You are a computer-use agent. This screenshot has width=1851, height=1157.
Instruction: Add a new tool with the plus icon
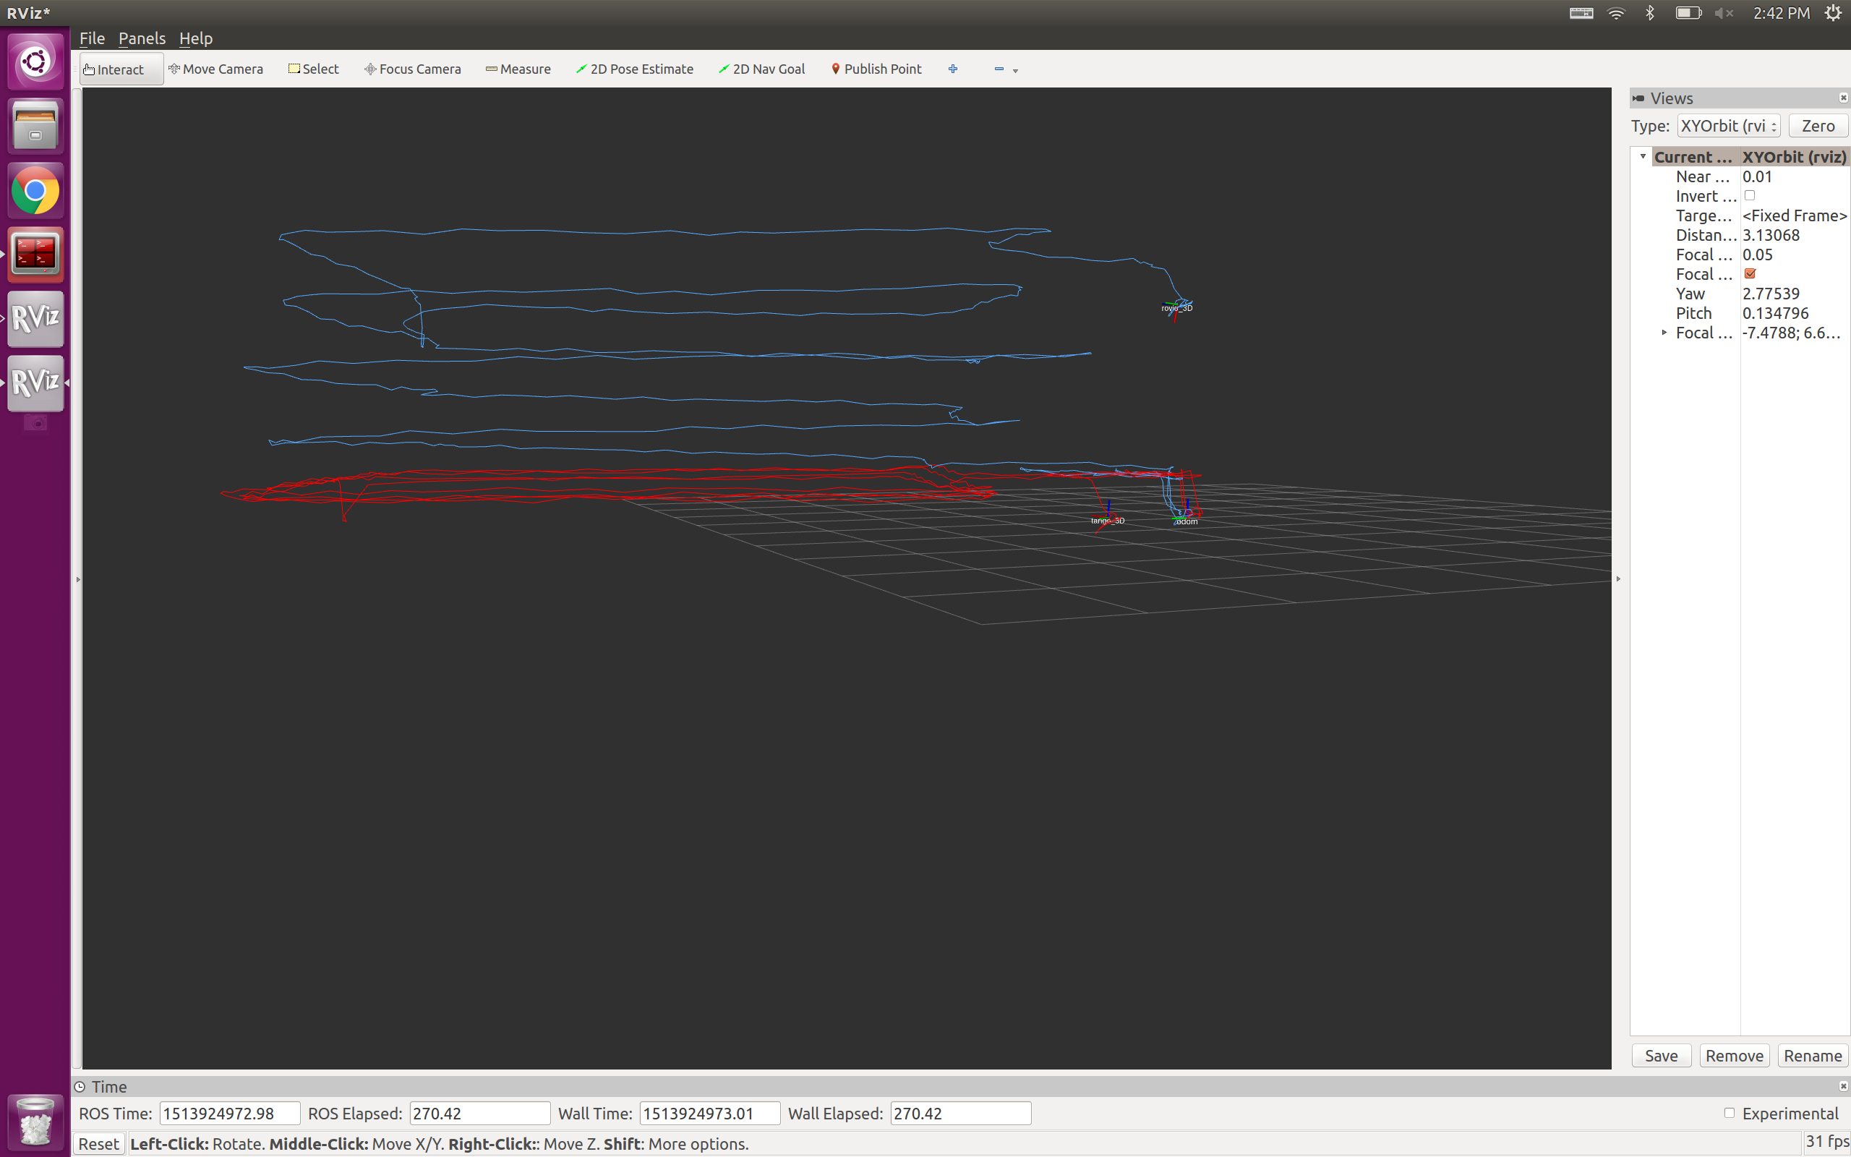click(953, 69)
